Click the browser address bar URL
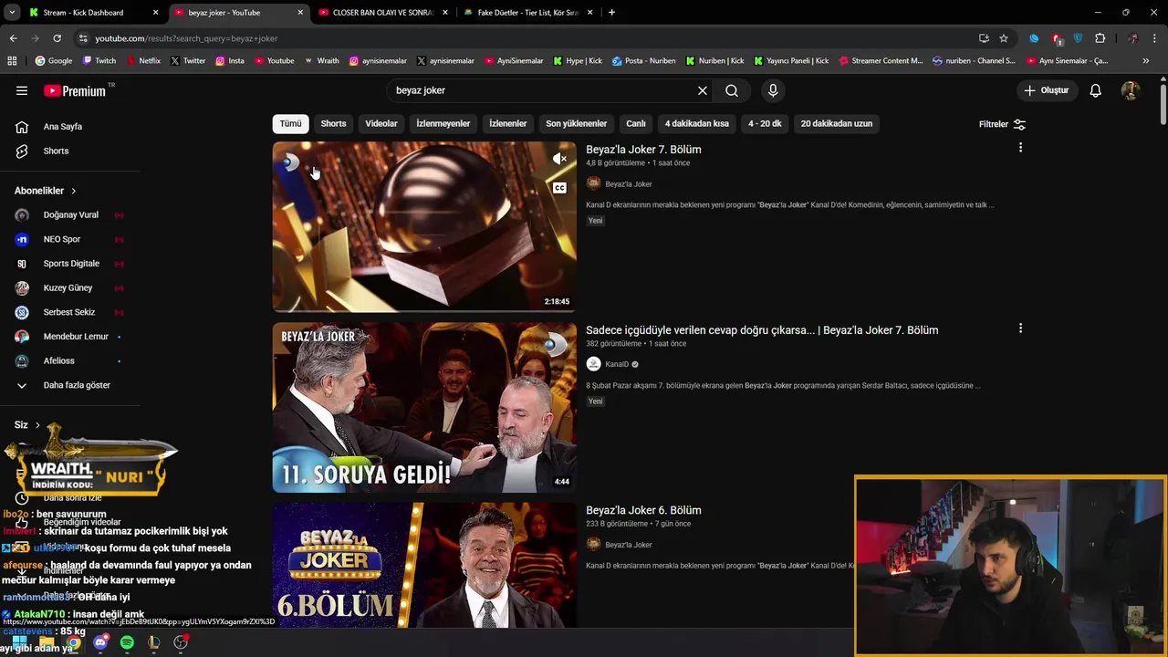 pos(186,38)
